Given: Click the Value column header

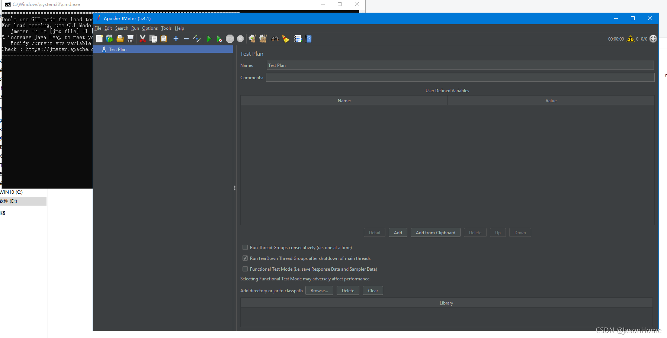Looking at the screenshot, I should [x=551, y=101].
